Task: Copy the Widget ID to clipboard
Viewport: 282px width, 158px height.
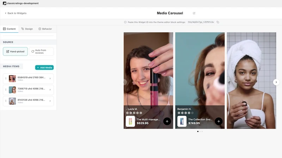Action: tap(218, 22)
